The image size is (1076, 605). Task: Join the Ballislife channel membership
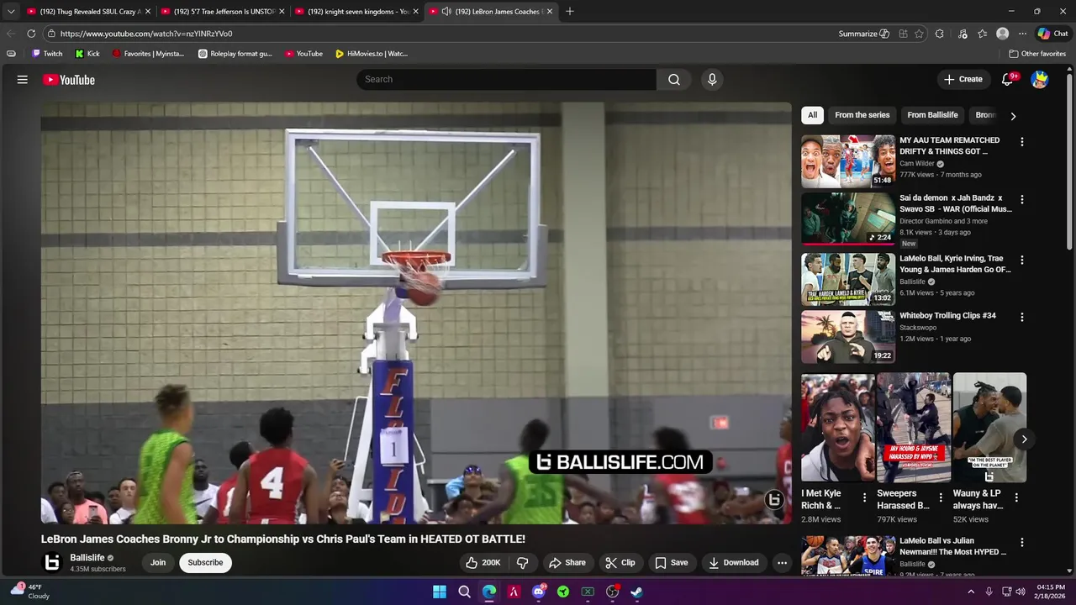click(x=158, y=563)
